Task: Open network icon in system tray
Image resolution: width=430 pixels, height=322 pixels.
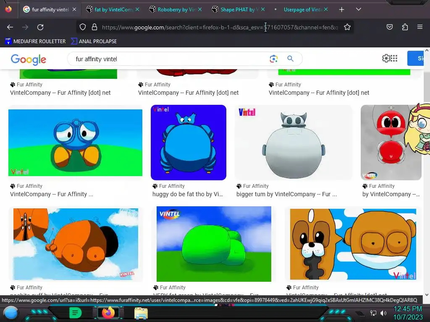Action: 373,313
